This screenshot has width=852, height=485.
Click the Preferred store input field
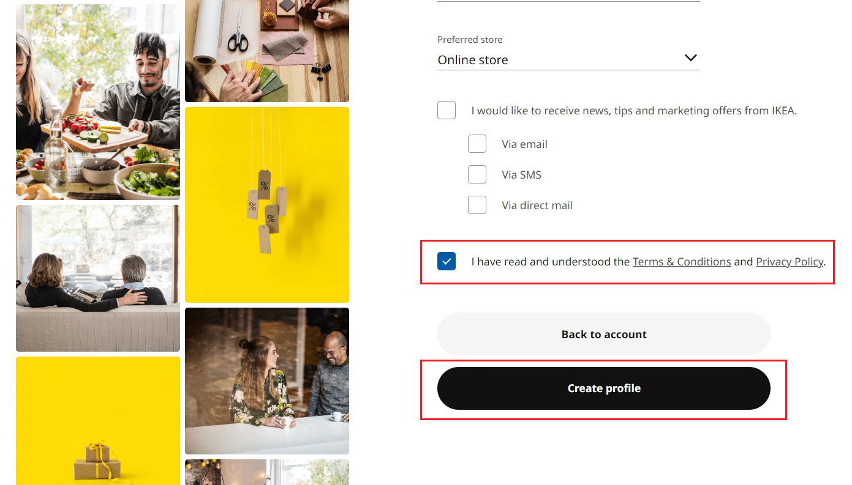coord(551,59)
